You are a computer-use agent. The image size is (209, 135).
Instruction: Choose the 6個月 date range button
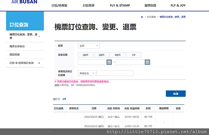pos(118,55)
